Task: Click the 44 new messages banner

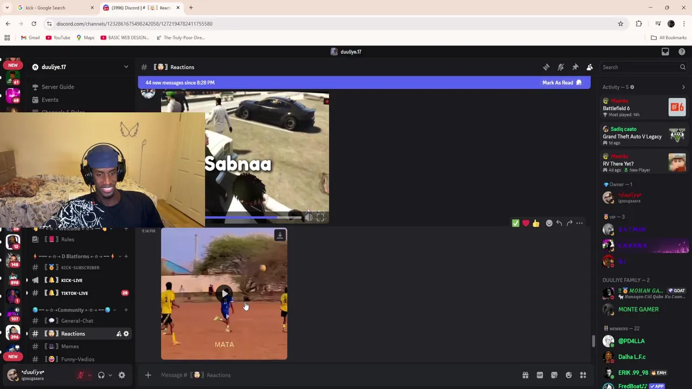Action: point(364,83)
